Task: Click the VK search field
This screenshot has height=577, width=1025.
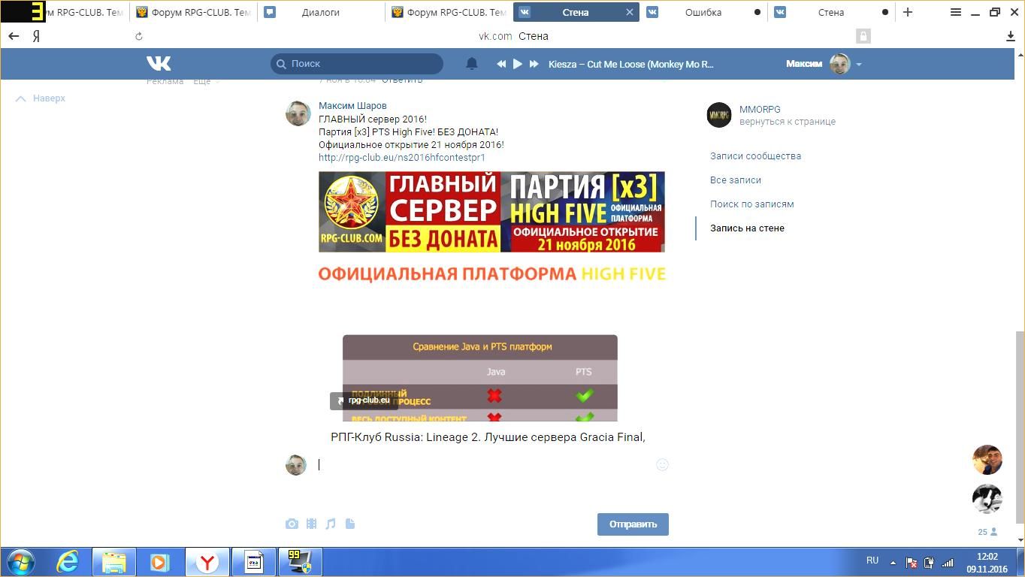Action: point(357,64)
